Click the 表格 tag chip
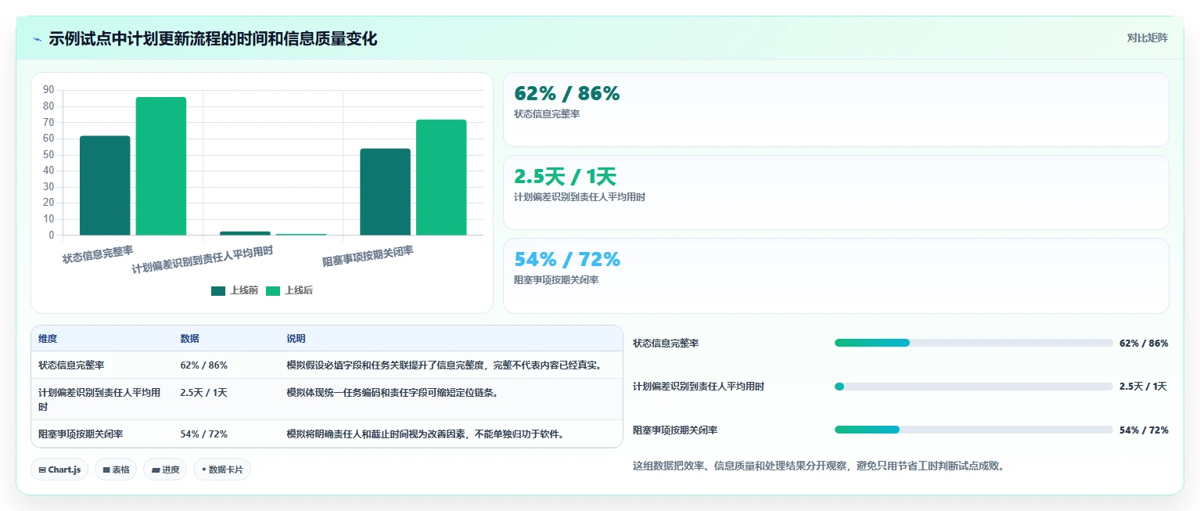Image resolution: width=1200 pixels, height=511 pixels. (x=116, y=470)
